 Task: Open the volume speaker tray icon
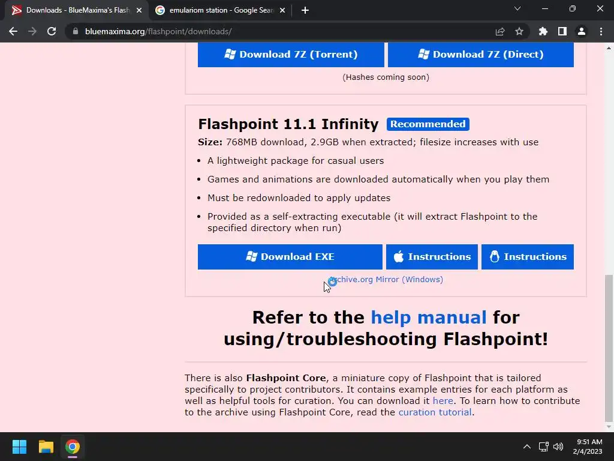(x=558, y=447)
